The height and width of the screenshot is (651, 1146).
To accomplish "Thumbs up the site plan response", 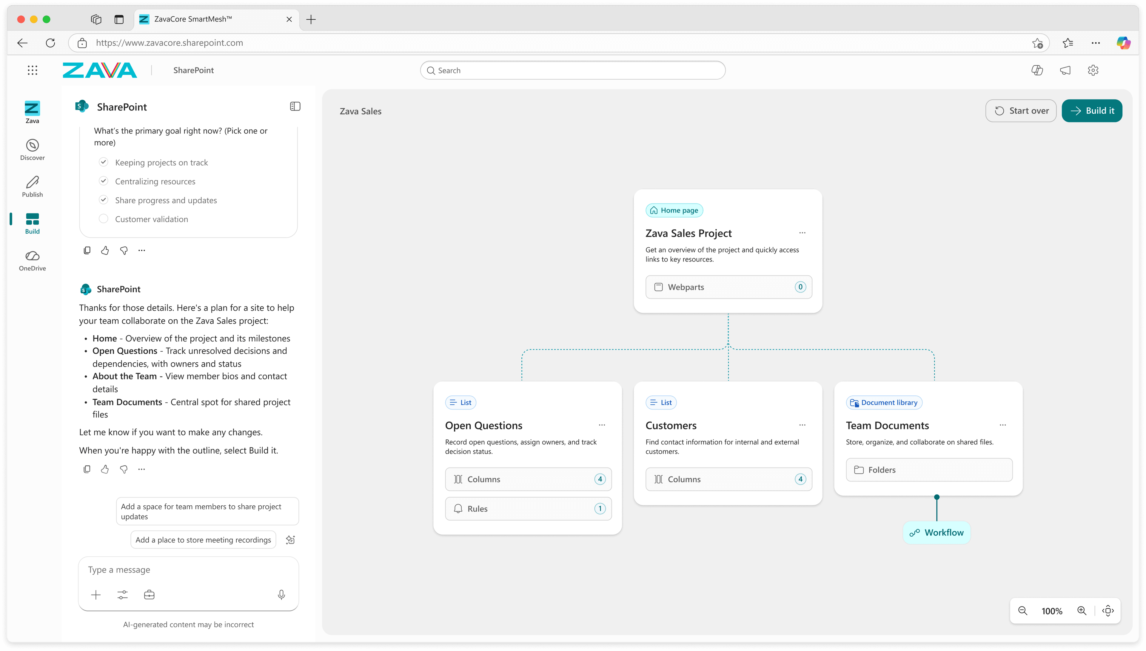I will pyautogui.click(x=105, y=469).
